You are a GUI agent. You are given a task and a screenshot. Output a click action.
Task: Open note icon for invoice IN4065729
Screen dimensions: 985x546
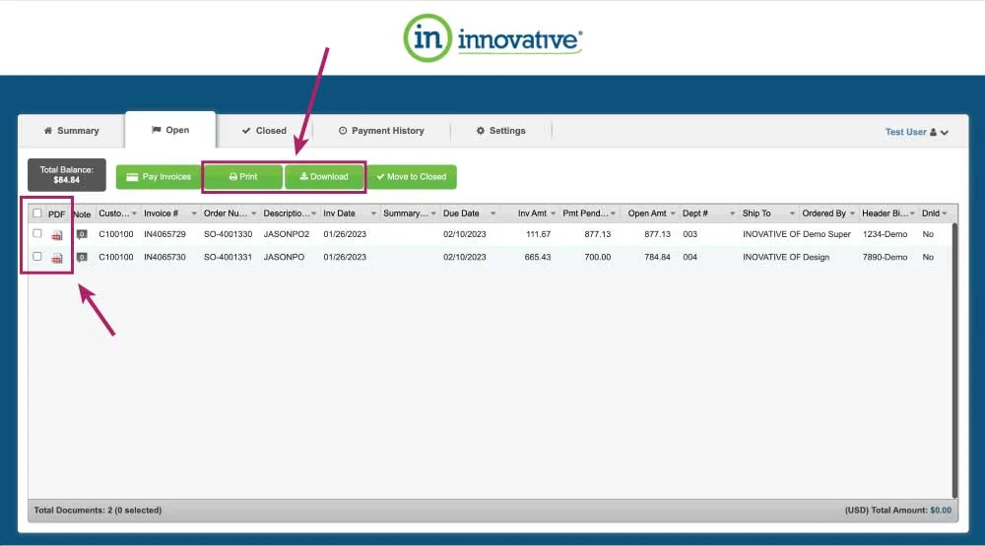pyautogui.click(x=82, y=234)
